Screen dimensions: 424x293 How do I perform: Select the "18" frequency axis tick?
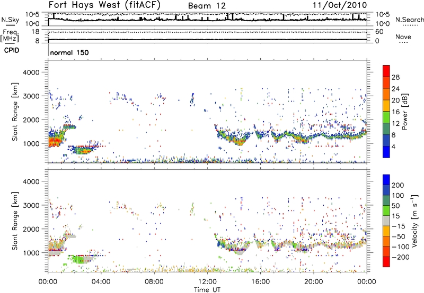coord(36,32)
